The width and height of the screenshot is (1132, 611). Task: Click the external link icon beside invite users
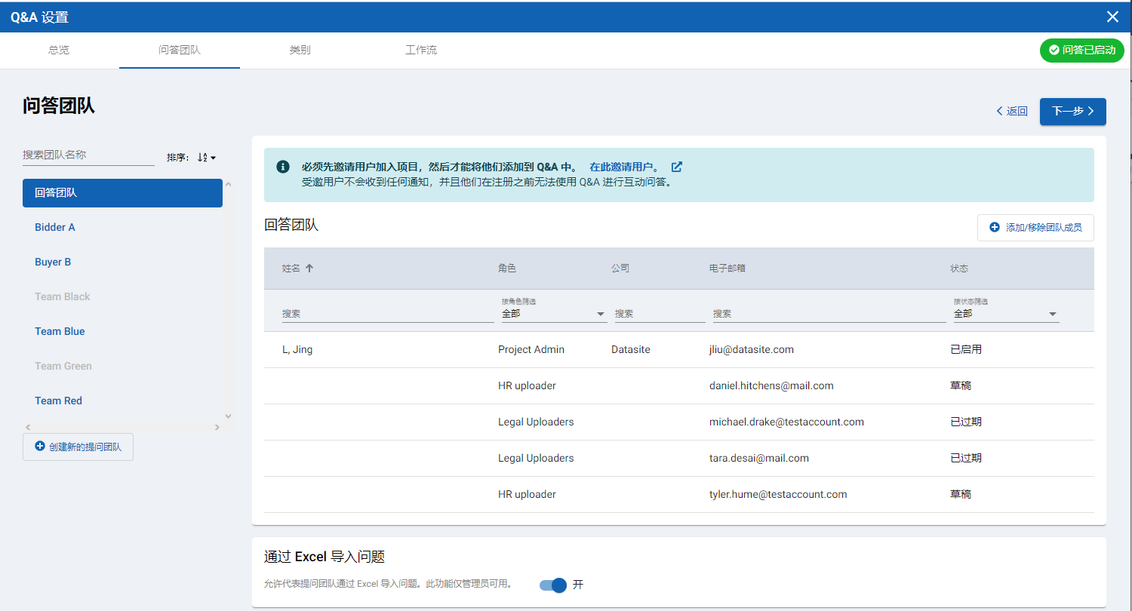677,167
